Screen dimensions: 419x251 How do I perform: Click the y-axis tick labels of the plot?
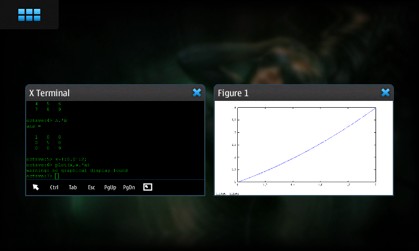click(x=235, y=144)
